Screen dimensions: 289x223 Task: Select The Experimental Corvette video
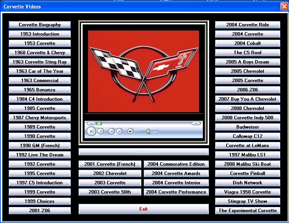pyautogui.click(x=247, y=211)
